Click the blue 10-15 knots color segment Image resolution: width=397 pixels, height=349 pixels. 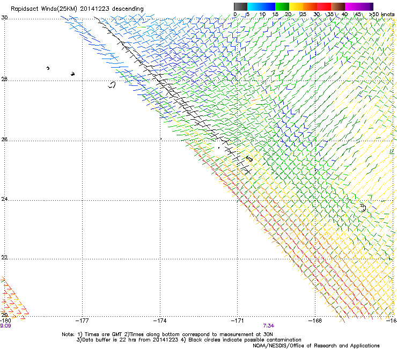[x=268, y=6]
